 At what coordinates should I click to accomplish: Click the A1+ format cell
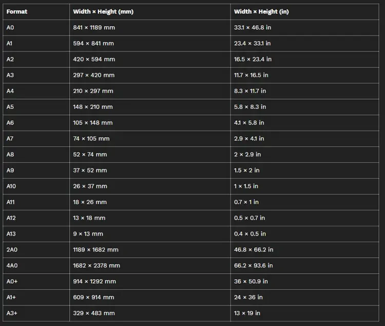[12, 297]
